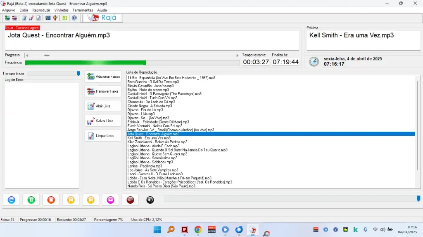Viewport: 423px width, 237px height.
Task: Skip to the next track
Action: click(x=91, y=200)
